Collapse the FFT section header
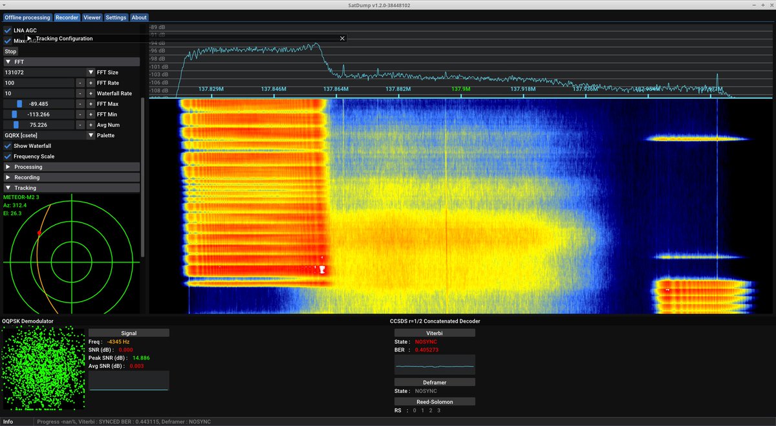776x426 pixels. click(x=71, y=62)
